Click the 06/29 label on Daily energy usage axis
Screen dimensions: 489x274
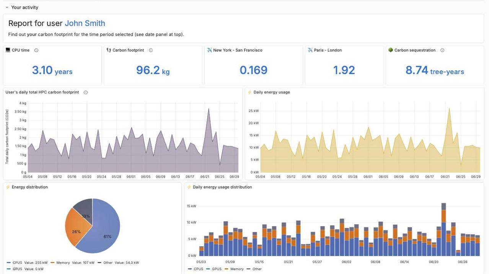(x=476, y=177)
